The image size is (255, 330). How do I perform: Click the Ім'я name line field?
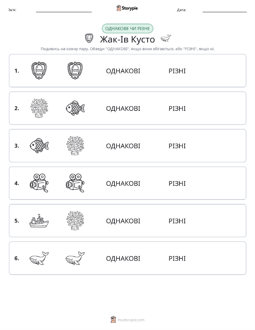64,10
